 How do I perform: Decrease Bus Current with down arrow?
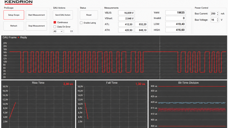point(217,15)
